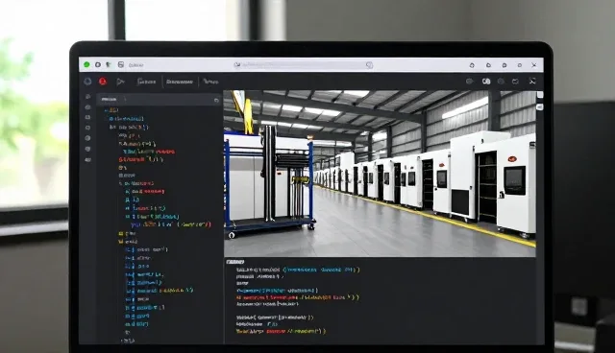Click the address bar in the title bar
Screen dimensions: 615x353
pos(304,65)
